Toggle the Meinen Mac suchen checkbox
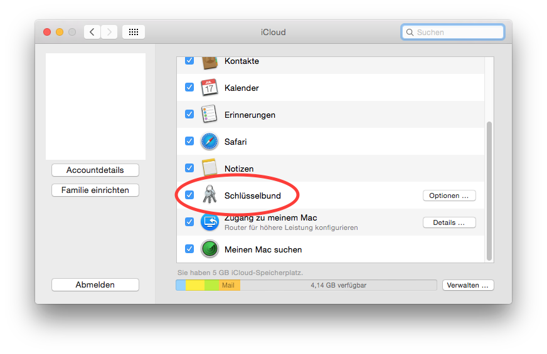The width and height of the screenshot is (547, 354). (189, 249)
